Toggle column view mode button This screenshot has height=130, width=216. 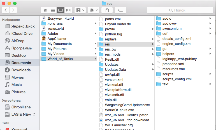click(60, 10)
